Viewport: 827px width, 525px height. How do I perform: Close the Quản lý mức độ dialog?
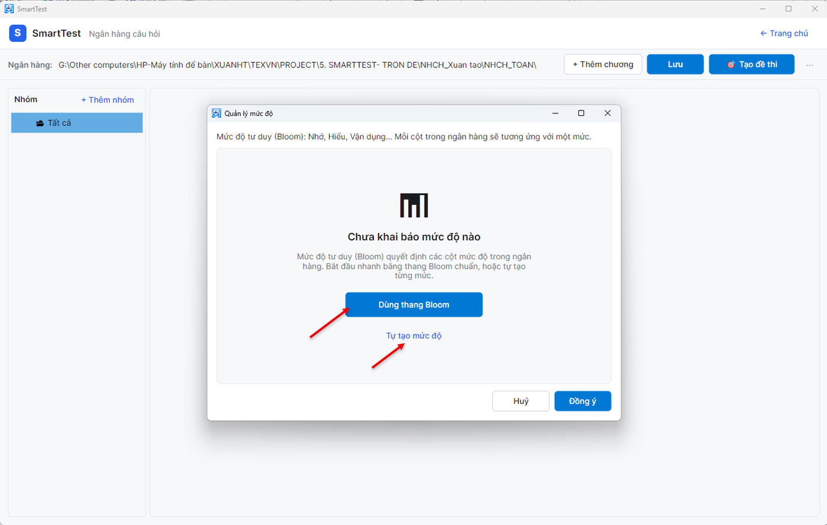coord(607,113)
